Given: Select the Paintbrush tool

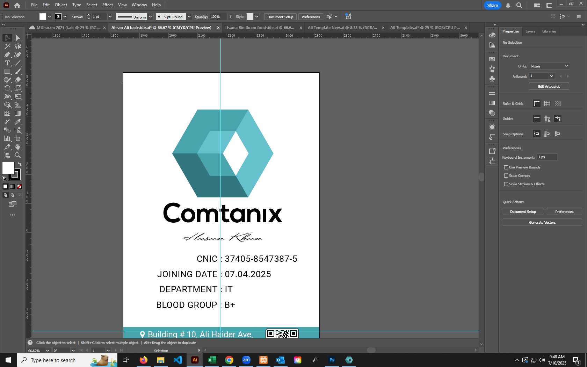Looking at the screenshot, I should [x=18, y=71].
